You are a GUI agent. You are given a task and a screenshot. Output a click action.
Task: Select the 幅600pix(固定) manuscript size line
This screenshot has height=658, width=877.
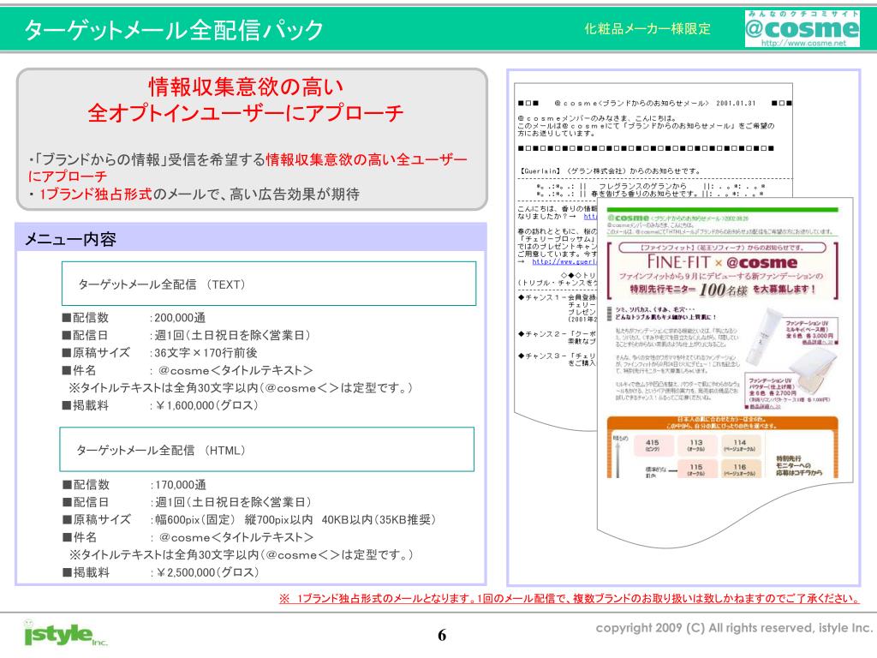click(x=295, y=519)
